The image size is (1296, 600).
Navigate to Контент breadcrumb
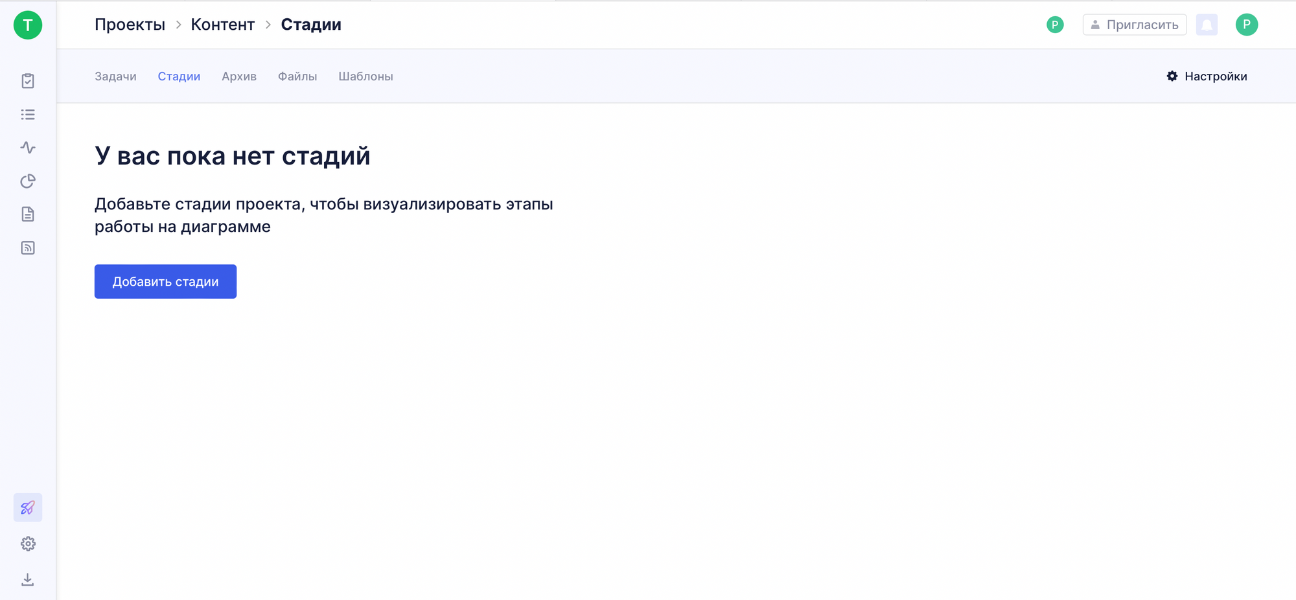(x=223, y=25)
